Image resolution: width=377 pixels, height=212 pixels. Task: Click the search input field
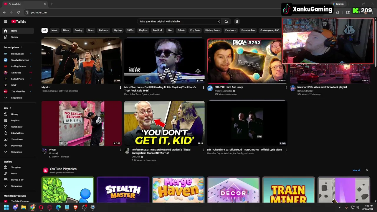pyautogui.click(x=177, y=21)
